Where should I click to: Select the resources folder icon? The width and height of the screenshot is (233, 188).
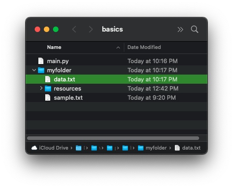tap(48, 88)
